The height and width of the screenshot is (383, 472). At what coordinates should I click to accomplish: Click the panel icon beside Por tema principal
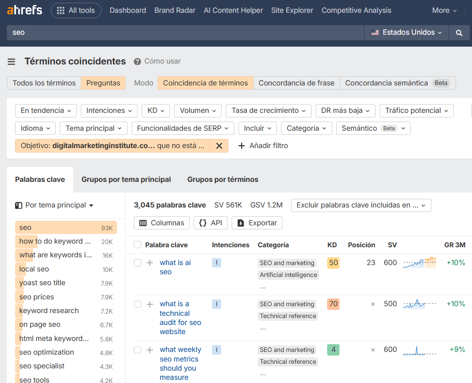[19, 205]
